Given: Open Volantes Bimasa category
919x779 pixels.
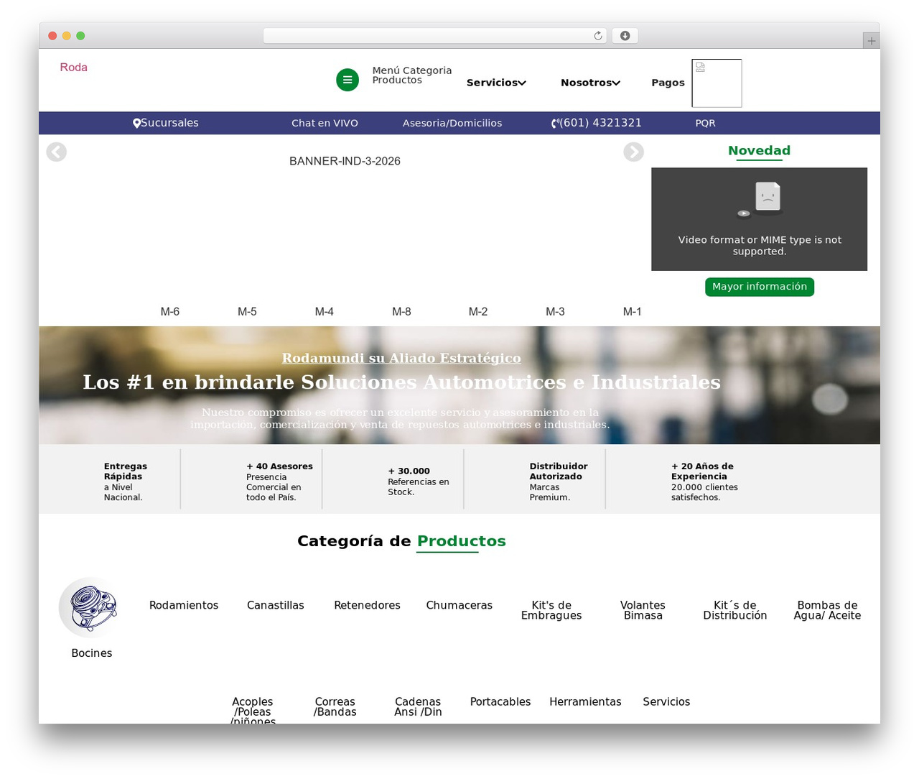Looking at the screenshot, I should 643,610.
